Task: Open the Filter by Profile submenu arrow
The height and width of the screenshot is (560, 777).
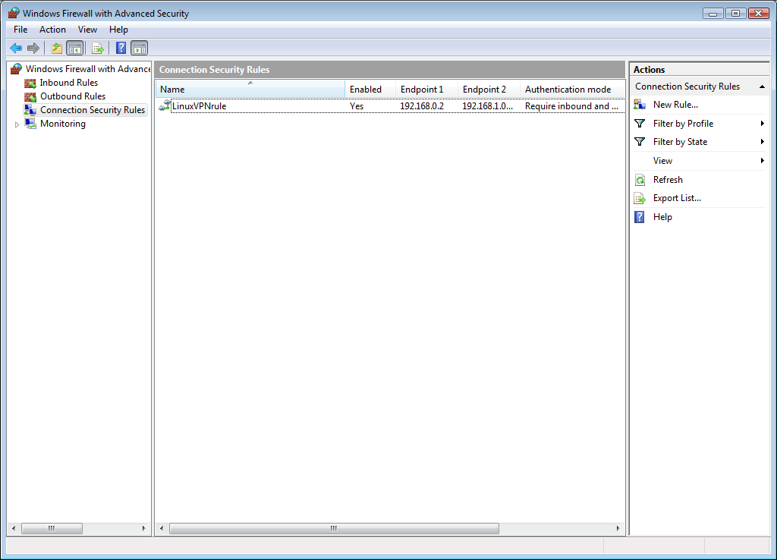Action: pyautogui.click(x=762, y=124)
